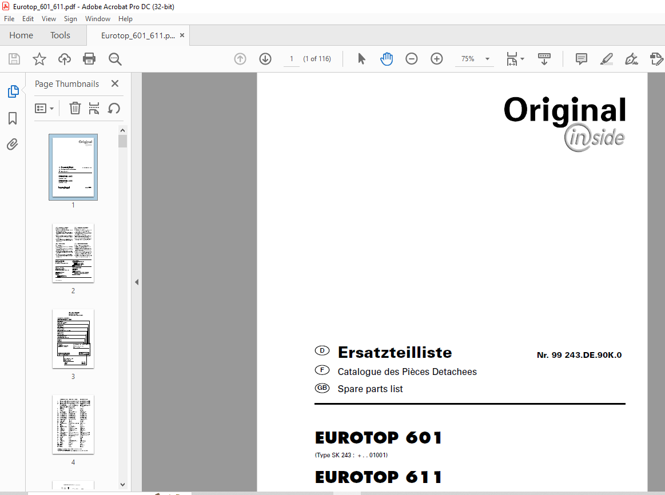Select the Eurotop_601_611 document tab
The image size is (665, 495).
pos(138,35)
